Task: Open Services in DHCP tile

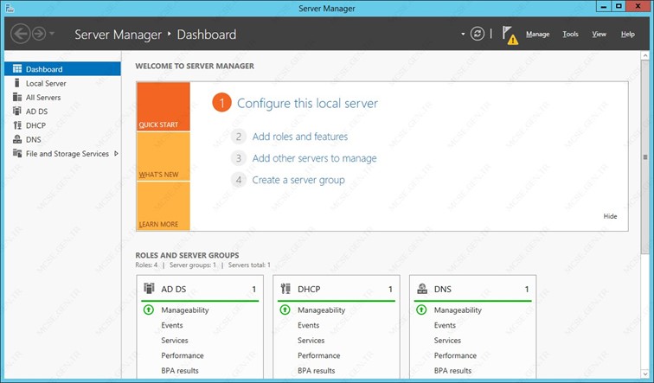Action: tap(311, 340)
